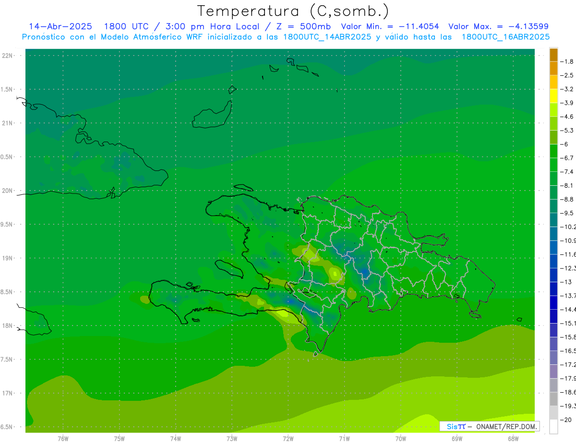Pick the brown swatch above the -1.8 label
This screenshot has width=576, height=445.
[x=554, y=55]
